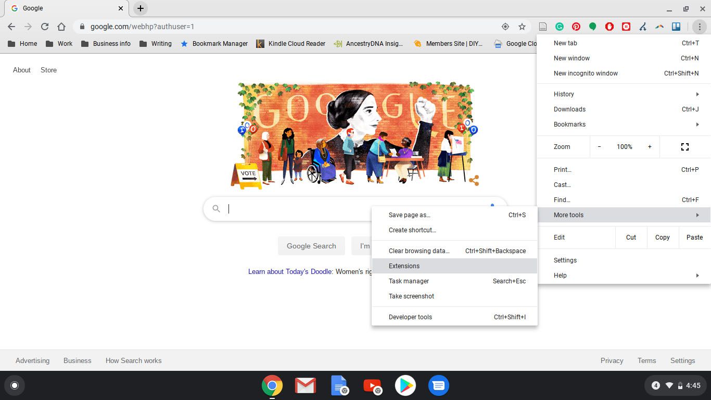Open a new tab with plus button
The image size is (711, 400).
point(141,8)
